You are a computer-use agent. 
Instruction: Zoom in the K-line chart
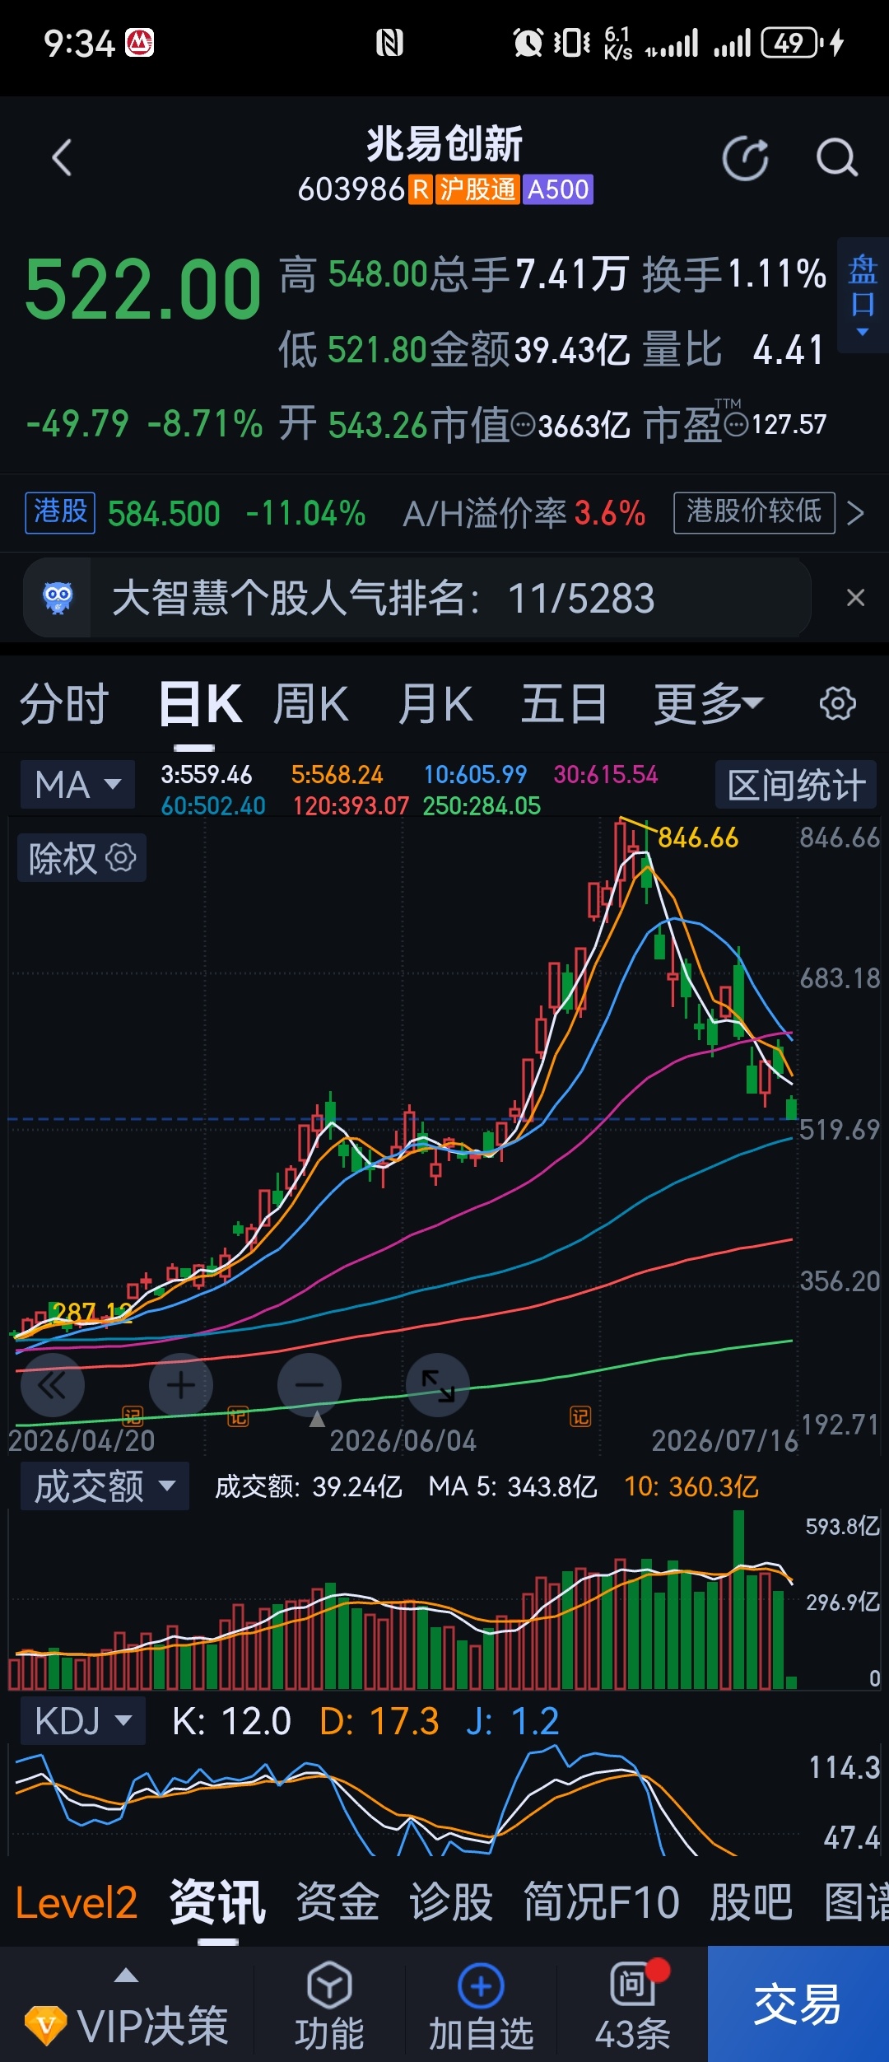(181, 1385)
